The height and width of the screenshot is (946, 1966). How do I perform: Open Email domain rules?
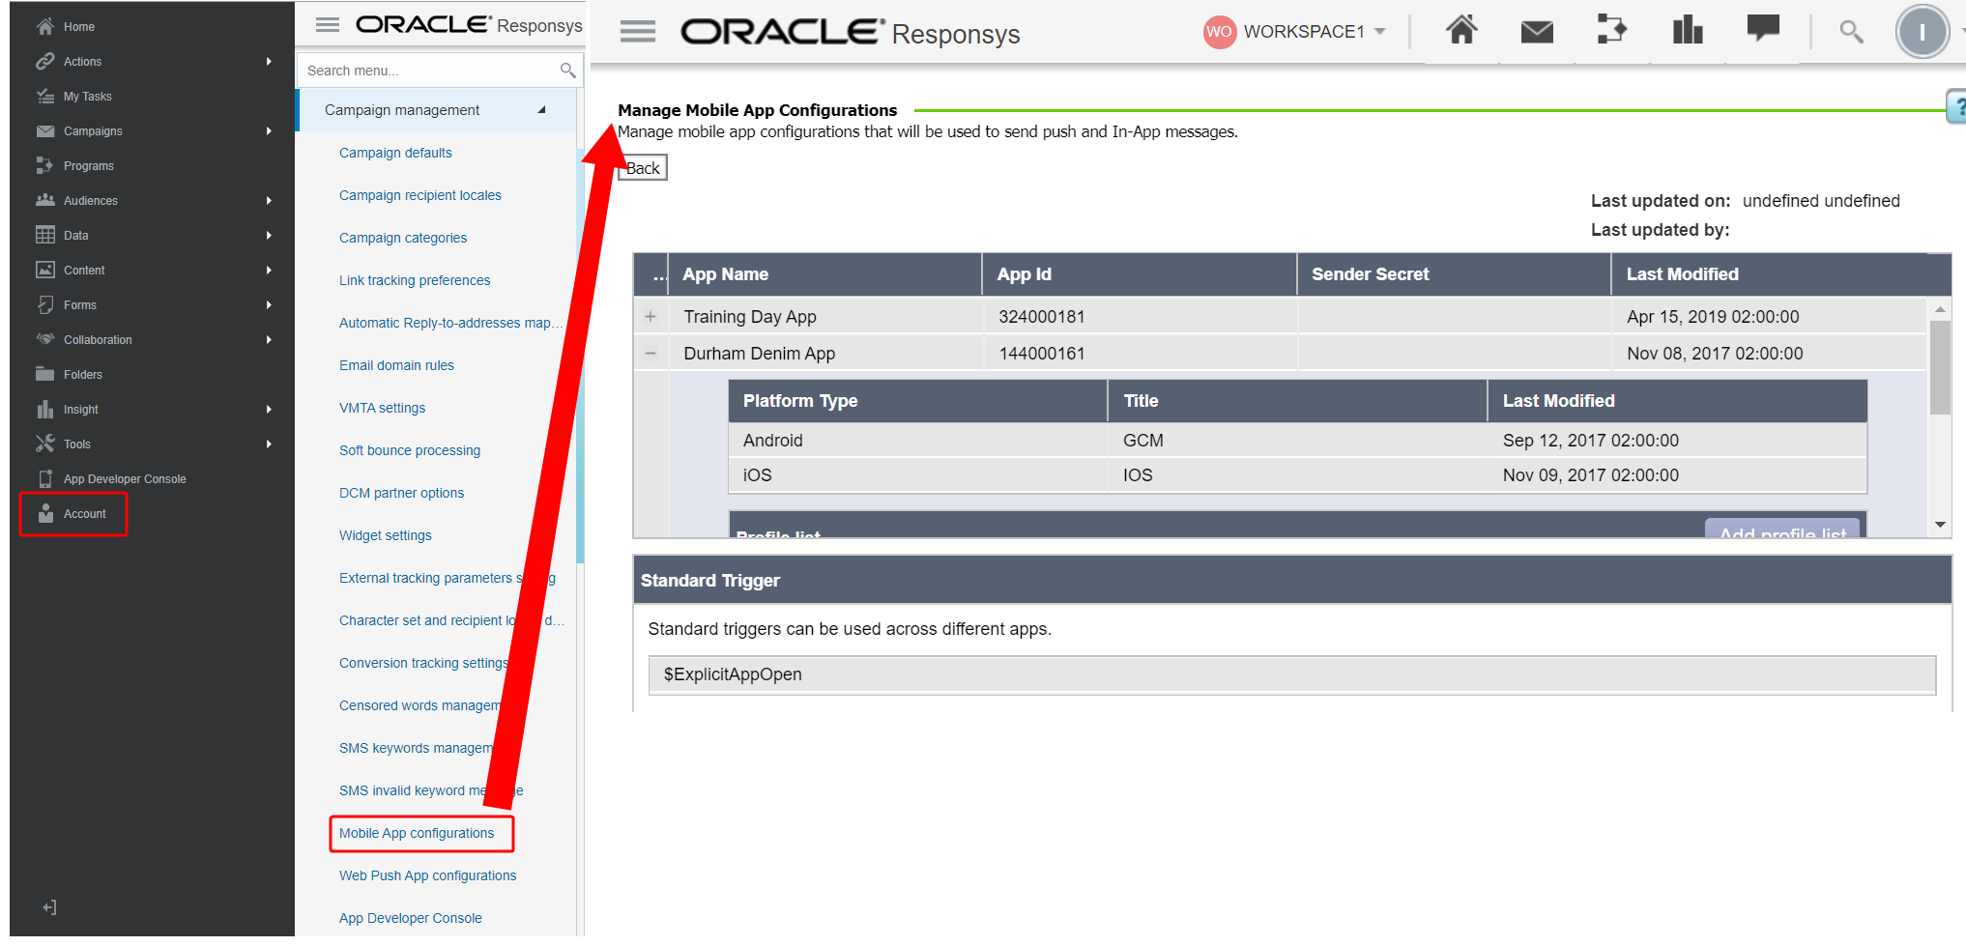point(396,365)
